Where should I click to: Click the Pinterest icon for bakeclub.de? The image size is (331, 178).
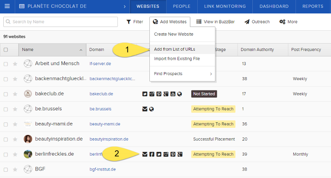[159, 94]
